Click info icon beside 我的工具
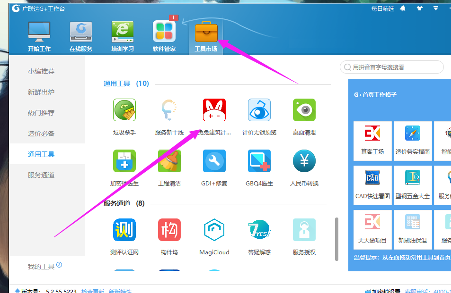Image resolution: width=451 pixels, height=293 pixels. pyautogui.click(x=59, y=265)
